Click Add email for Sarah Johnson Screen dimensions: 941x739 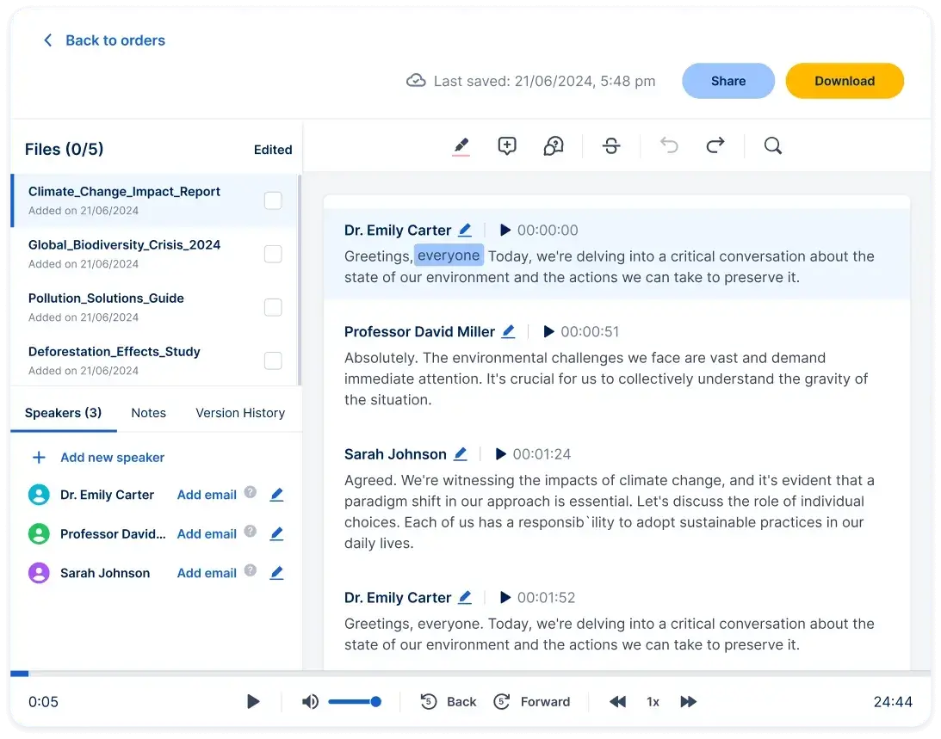(207, 573)
